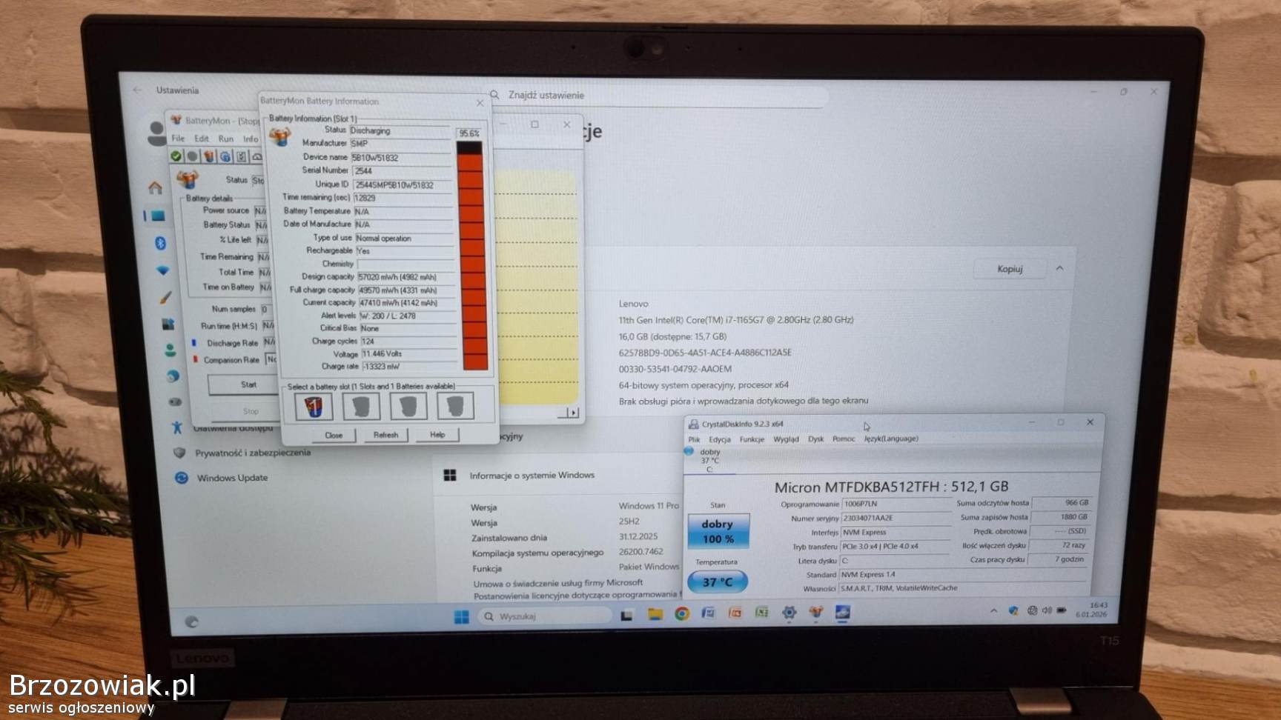Click the Znajdź ustawienie search field

pyautogui.click(x=660, y=96)
